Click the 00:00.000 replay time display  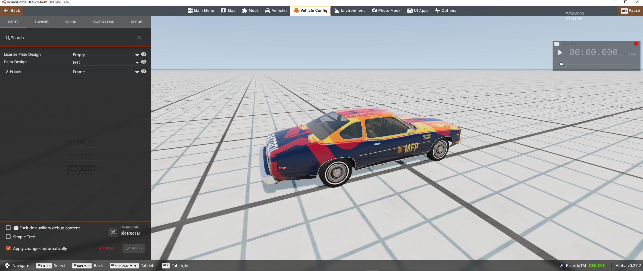tap(593, 52)
